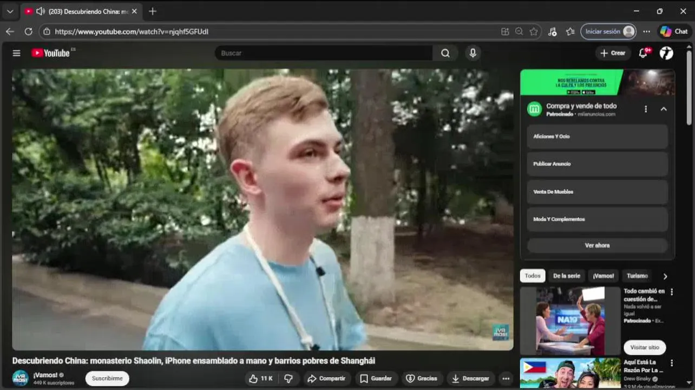This screenshot has height=390, width=695.
Task: Click the Todo cambió en cuestión title
Action: (644, 295)
